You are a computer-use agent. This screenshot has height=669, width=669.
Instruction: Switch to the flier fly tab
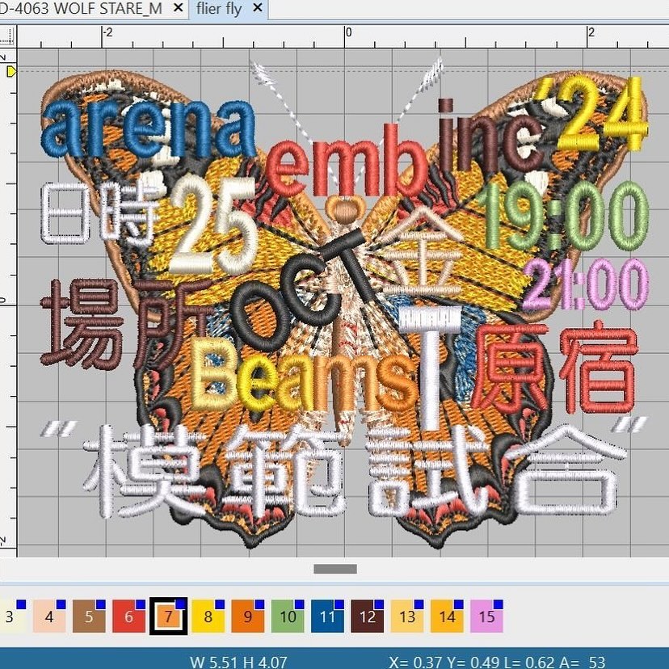[219, 9]
